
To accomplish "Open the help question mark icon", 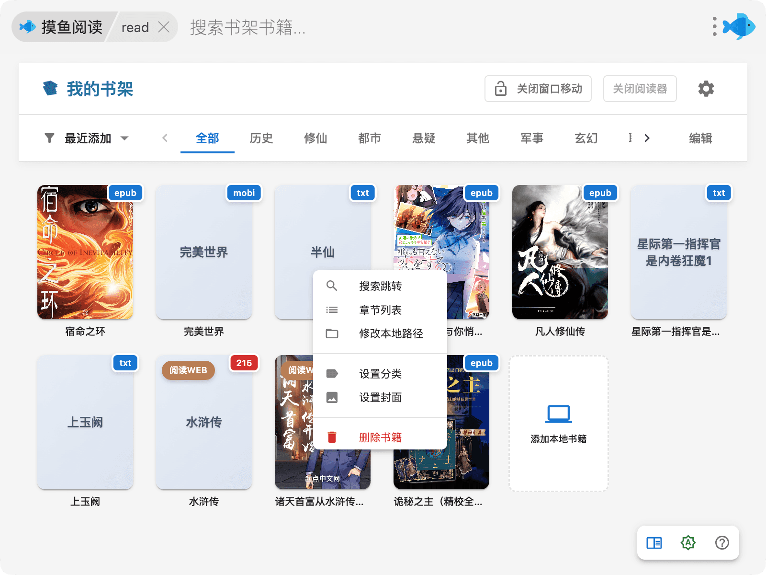I will 722,543.
